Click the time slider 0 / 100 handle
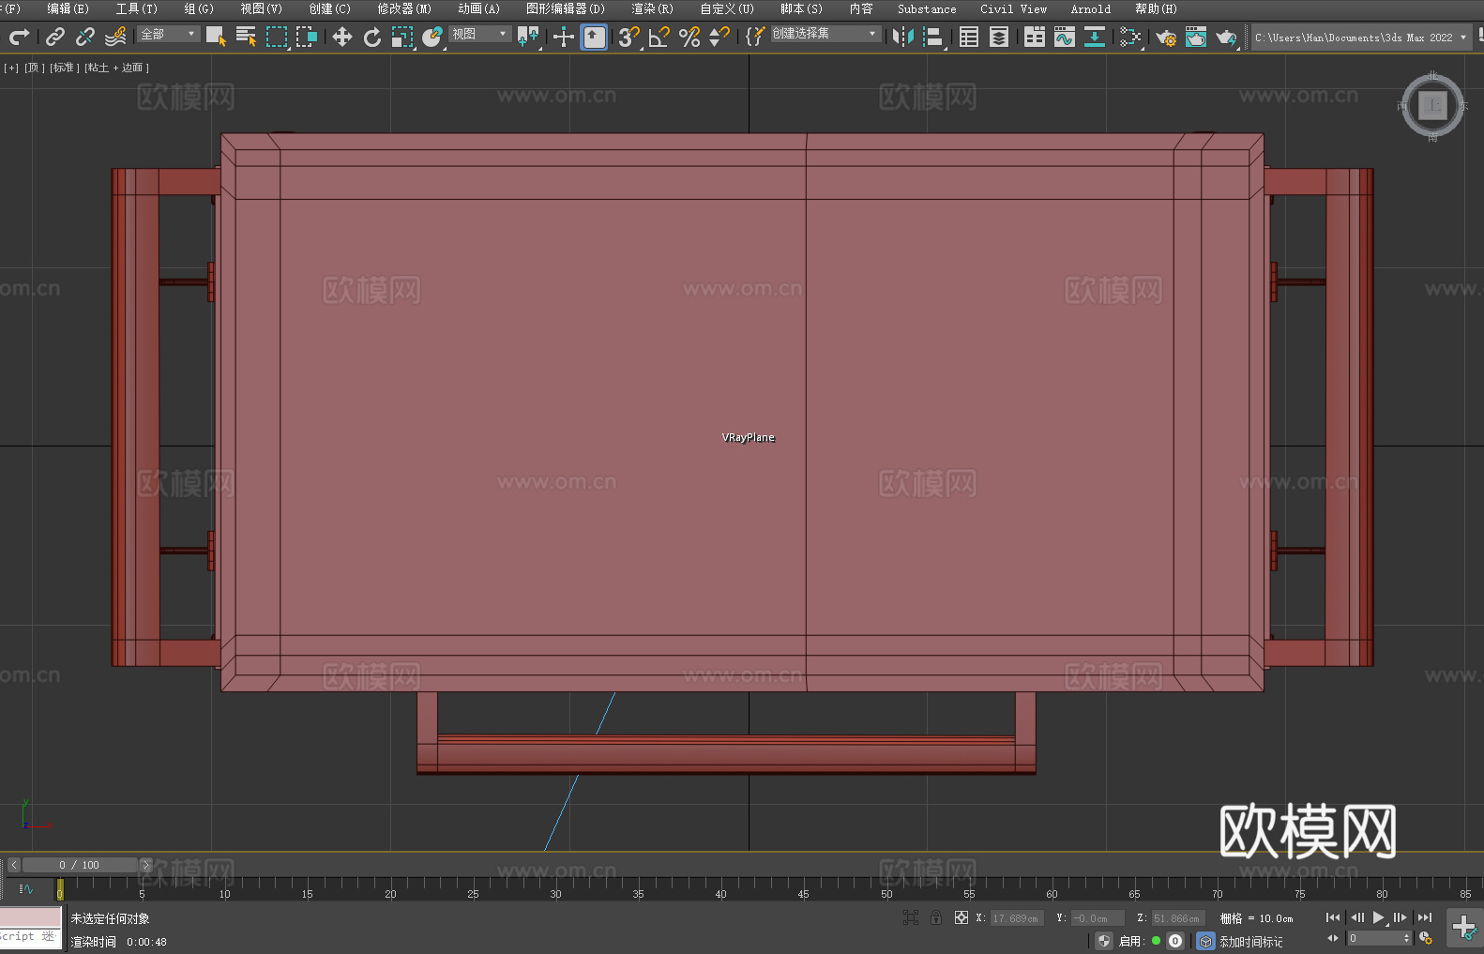This screenshot has height=954, width=1484. pos(80,865)
